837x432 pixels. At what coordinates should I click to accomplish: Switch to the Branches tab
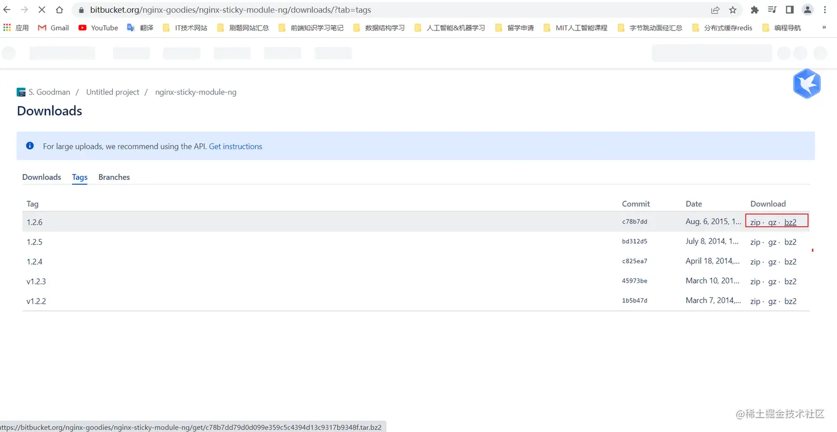tap(114, 177)
